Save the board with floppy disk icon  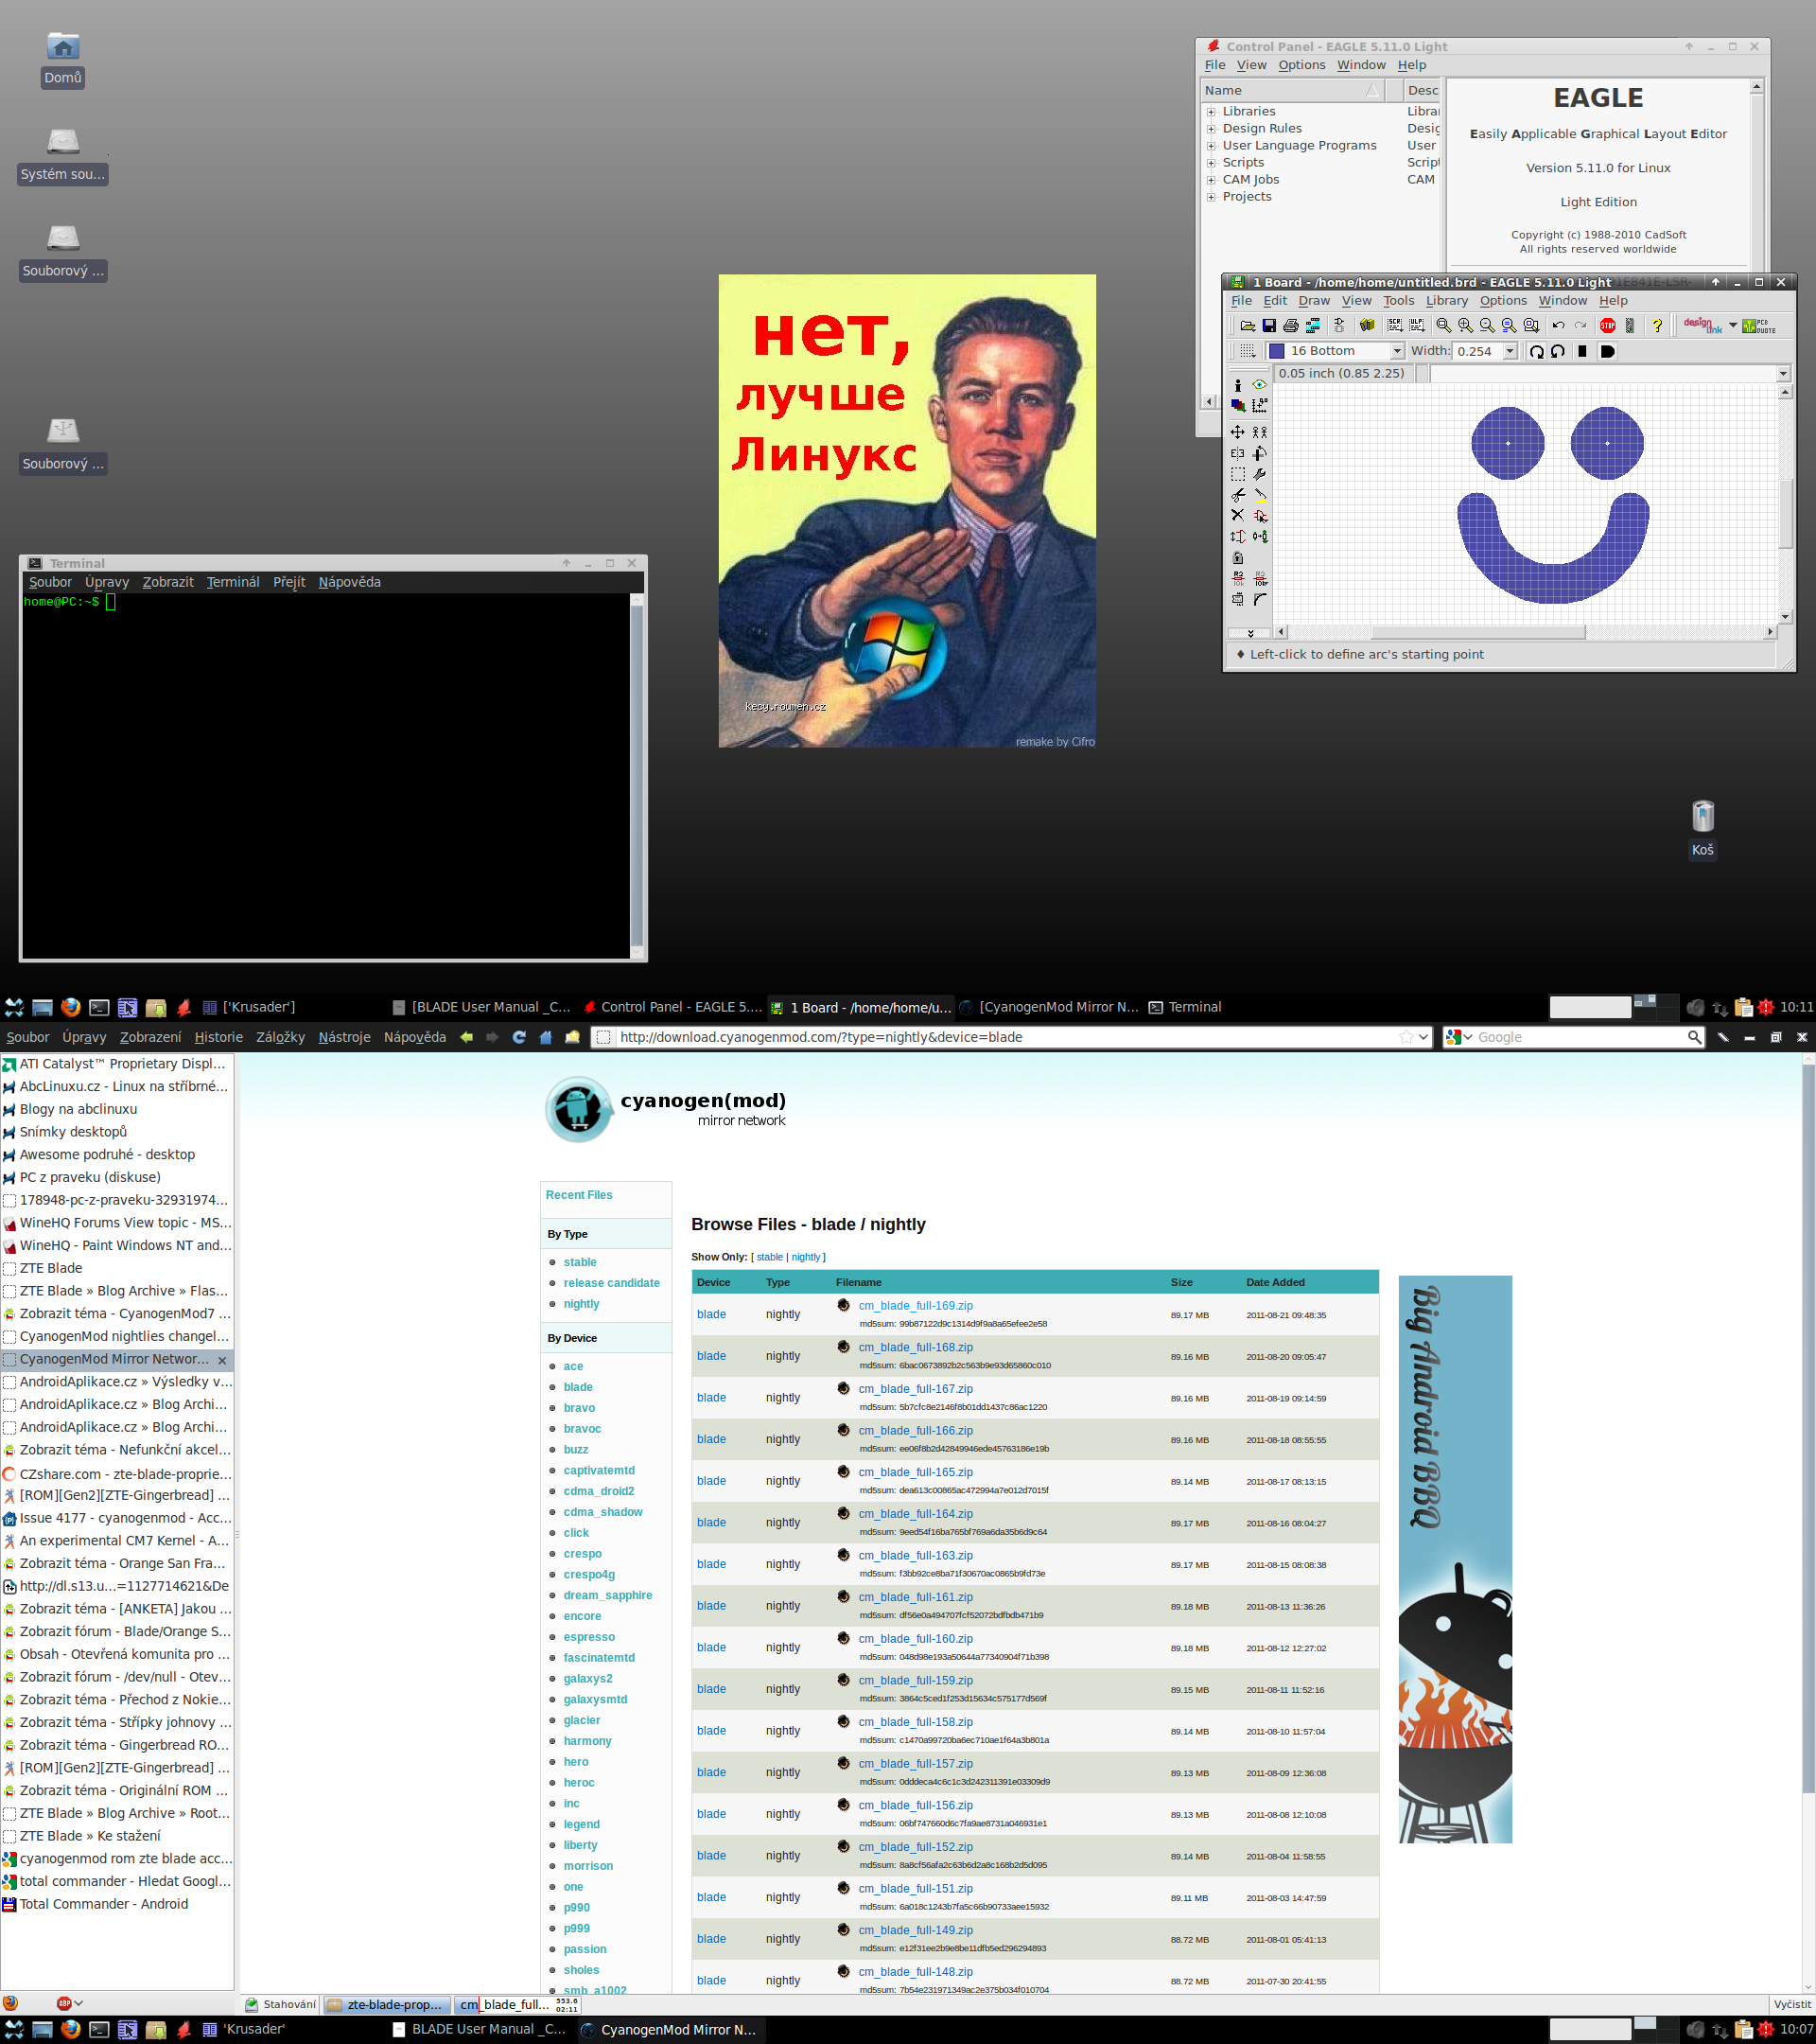click(1269, 326)
